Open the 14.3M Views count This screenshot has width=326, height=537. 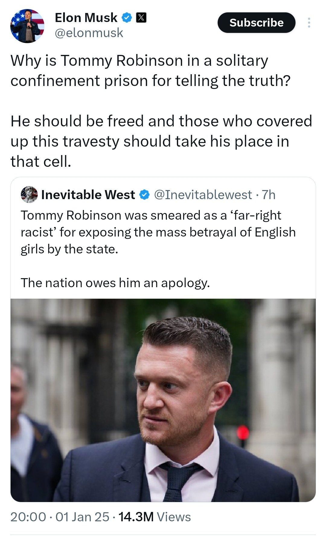[155, 517]
